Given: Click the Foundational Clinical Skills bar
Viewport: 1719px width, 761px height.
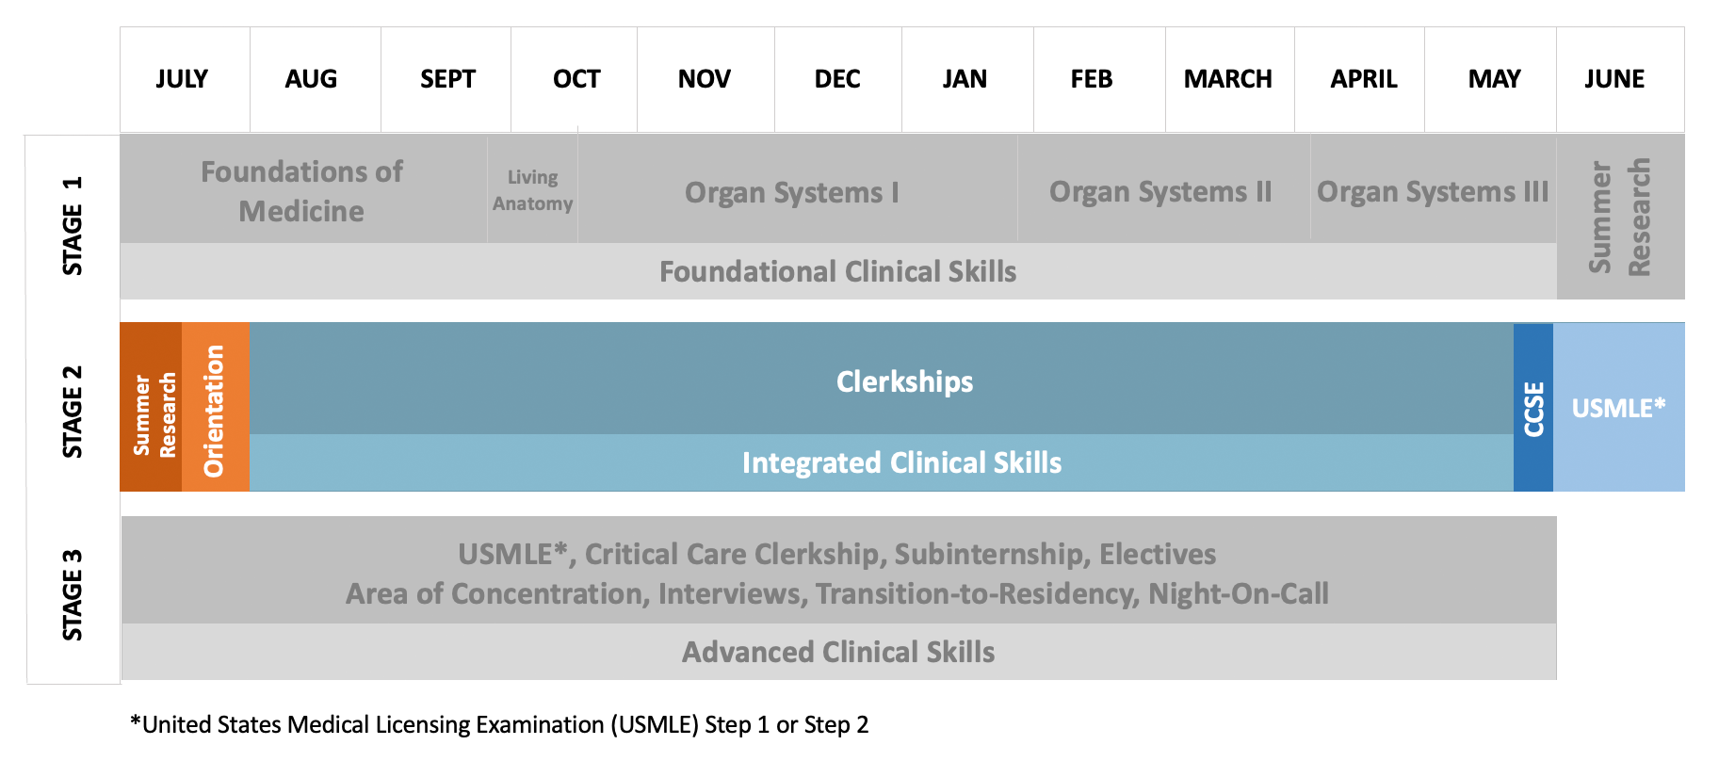Looking at the screenshot, I should pos(838,271).
